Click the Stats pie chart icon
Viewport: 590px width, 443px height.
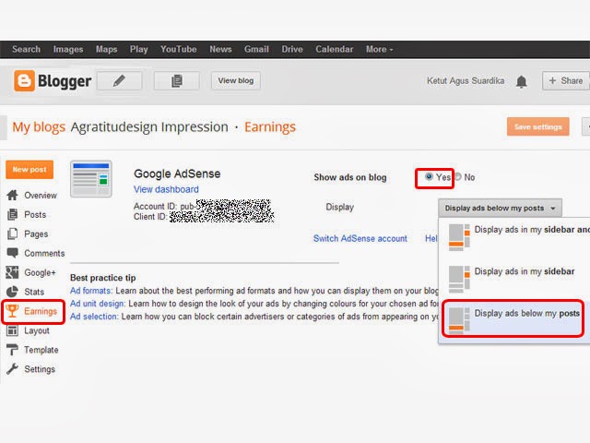[x=12, y=292]
